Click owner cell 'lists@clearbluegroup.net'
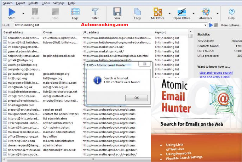The height and width of the screenshot is (162, 242). (x=60, y=92)
